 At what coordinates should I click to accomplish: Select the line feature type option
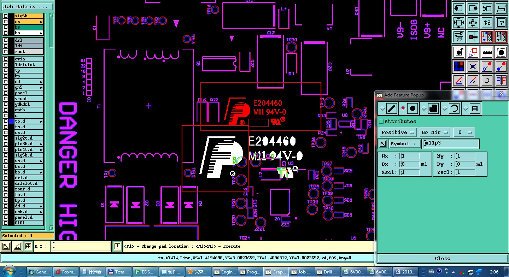tap(392, 108)
